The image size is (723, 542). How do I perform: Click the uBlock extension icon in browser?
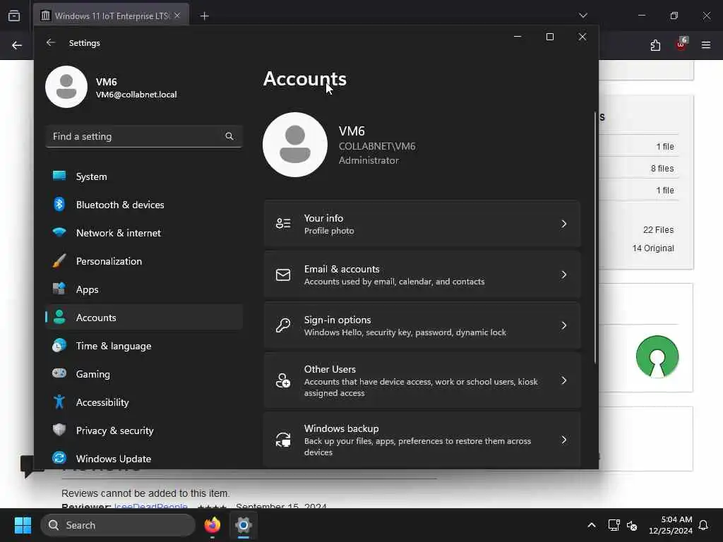click(681, 44)
